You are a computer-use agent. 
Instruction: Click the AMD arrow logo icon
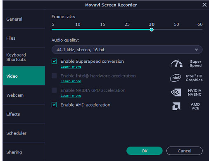click(x=176, y=106)
